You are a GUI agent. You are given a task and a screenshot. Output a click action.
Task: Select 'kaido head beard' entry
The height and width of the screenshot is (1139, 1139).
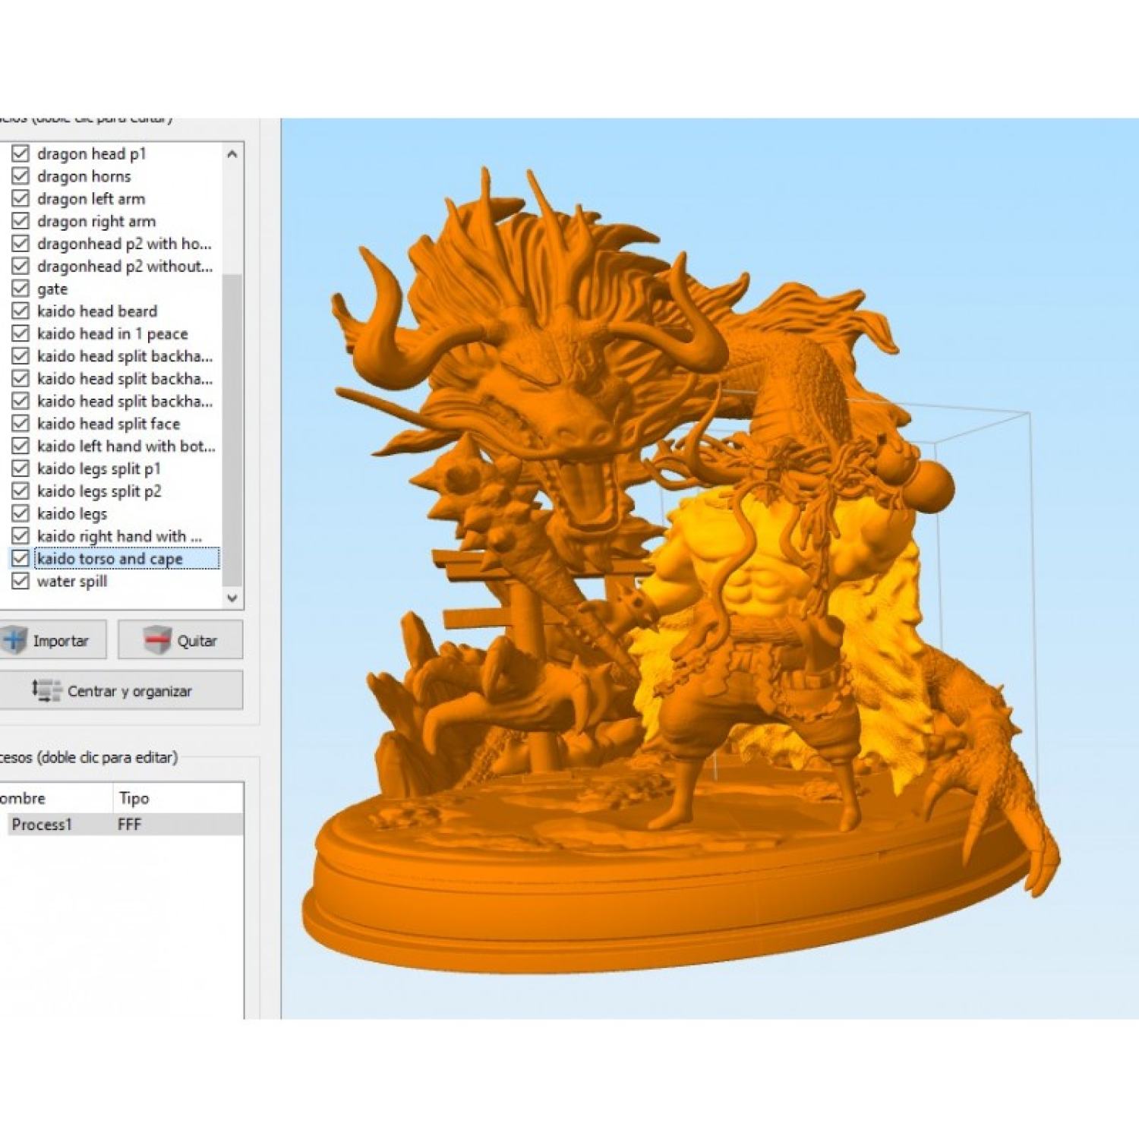96,311
